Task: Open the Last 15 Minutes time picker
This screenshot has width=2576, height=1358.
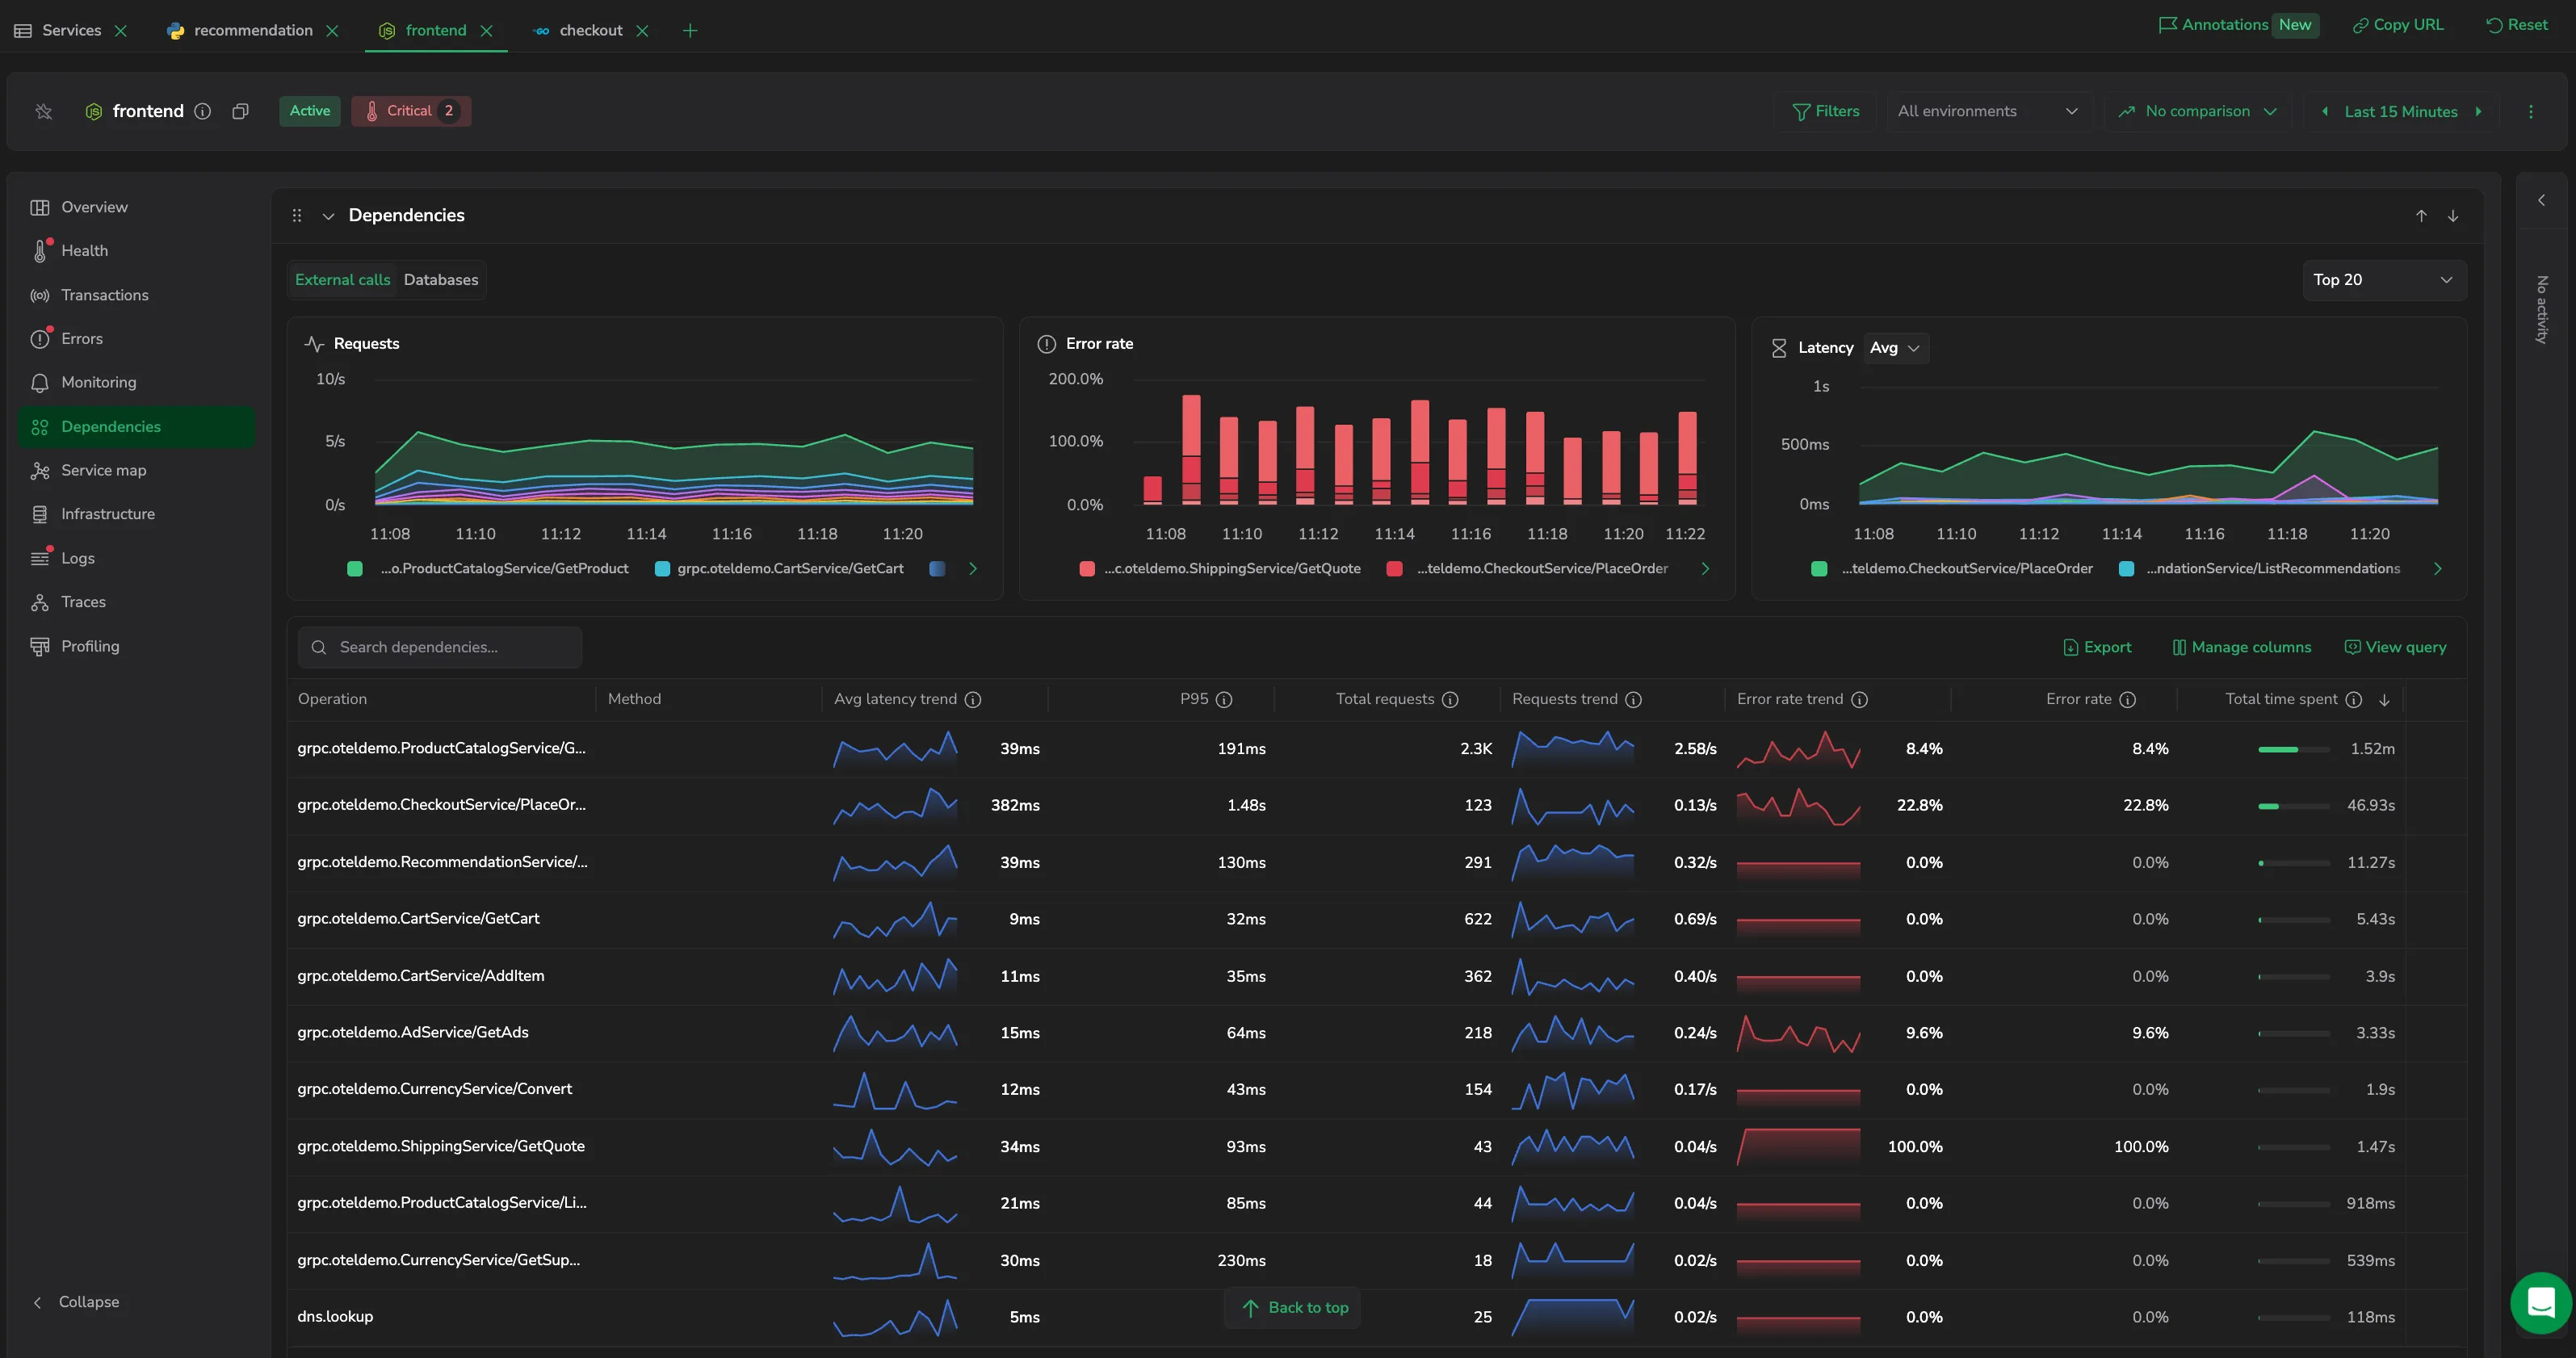Action: (2400, 111)
